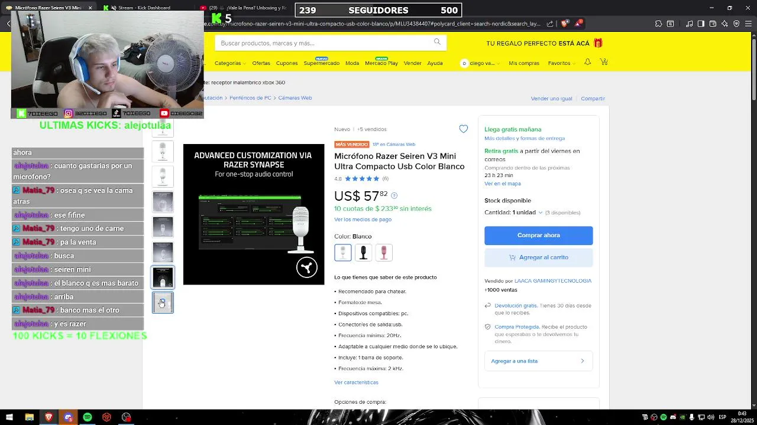Open the diego va... account dropdown
Screen dimensions: 757x425
point(481,63)
